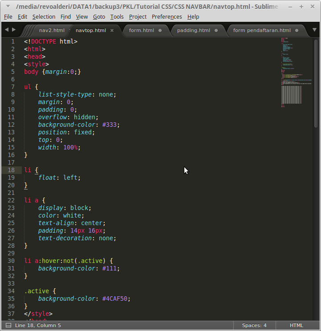Place cursor on 'body {margin:0;}' line
The image size is (321, 331).
click(x=53, y=72)
